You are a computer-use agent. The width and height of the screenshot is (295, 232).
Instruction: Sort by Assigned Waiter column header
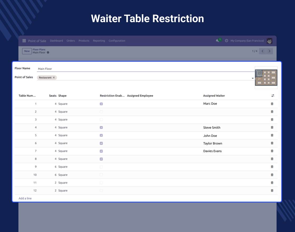click(214, 96)
